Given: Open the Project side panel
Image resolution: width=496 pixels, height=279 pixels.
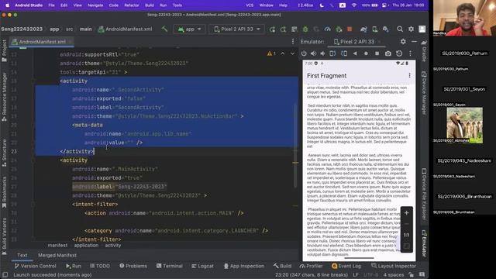Looking at the screenshot, I should coord(4,50).
